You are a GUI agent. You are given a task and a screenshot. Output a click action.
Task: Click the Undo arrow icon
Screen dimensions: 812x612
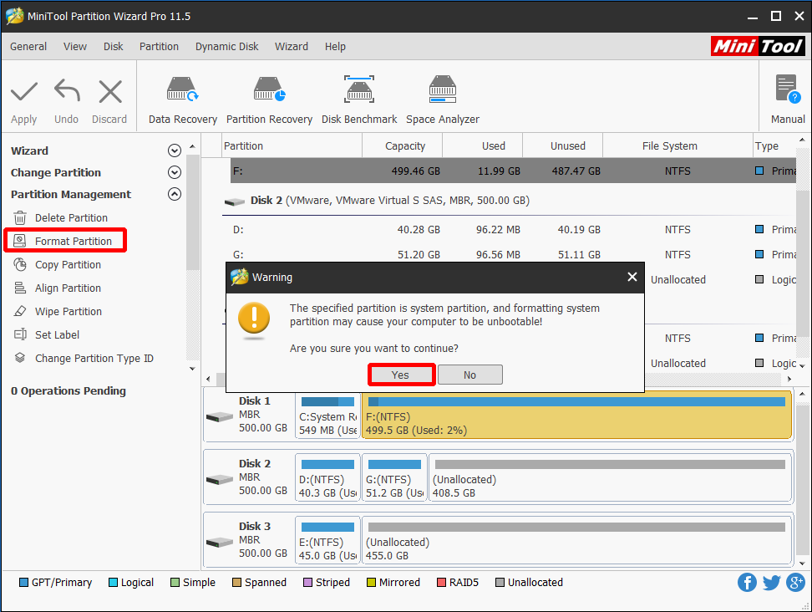pyautogui.click(x=67, y=90)
